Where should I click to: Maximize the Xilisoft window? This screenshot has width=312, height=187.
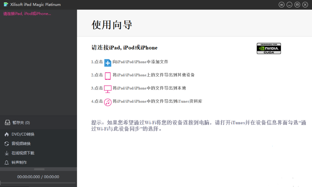tap(297, 5)
